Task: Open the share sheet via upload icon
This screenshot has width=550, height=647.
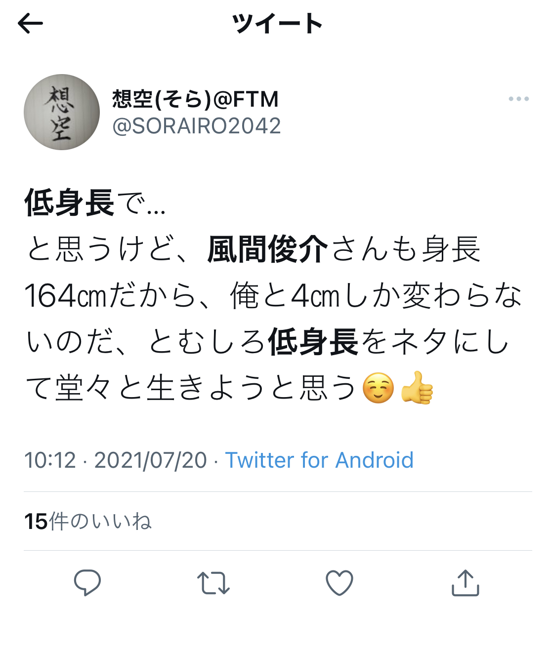Action: [x=465, y=583]
